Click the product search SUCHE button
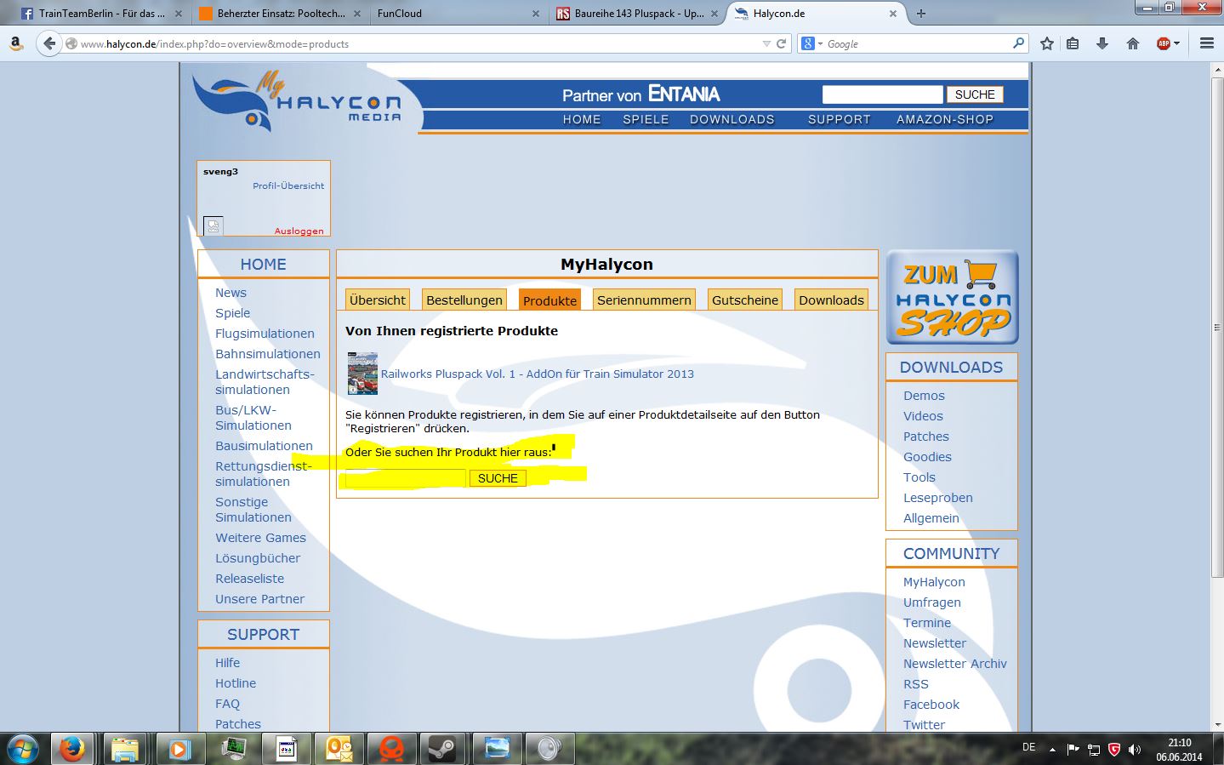The image size is (1224, 765). 498,478
